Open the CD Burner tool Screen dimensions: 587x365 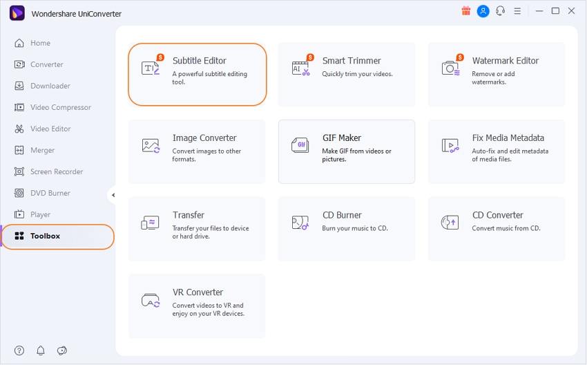347,229
